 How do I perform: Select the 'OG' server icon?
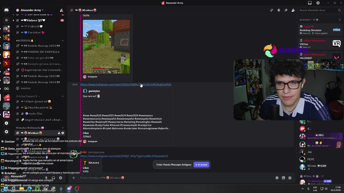tap(6, 88)
